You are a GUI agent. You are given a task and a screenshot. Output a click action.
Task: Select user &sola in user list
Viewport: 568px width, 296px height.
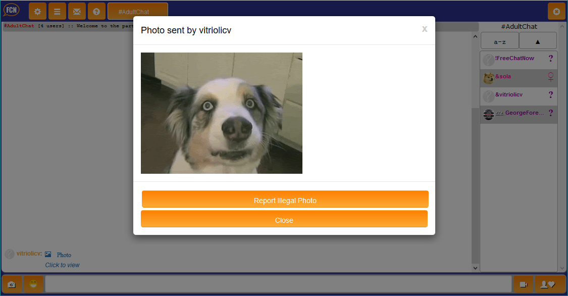519,77
